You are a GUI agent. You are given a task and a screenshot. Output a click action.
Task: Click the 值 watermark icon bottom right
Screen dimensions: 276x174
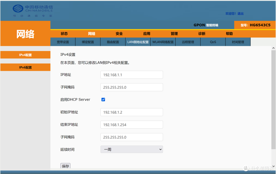246,168
